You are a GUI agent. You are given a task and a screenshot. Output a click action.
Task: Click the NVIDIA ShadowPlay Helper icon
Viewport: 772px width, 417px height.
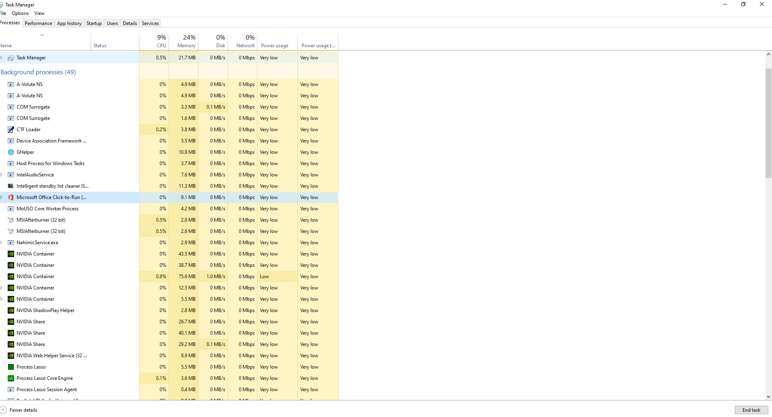(11, 310)
